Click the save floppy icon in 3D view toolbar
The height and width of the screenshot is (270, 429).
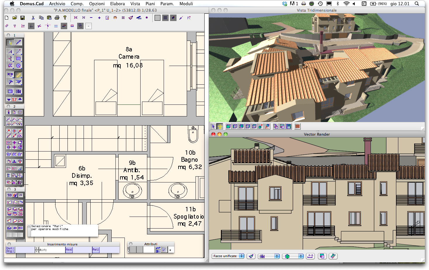click(x=289, y=126)
